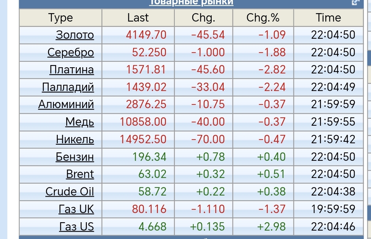Image resolution: width=371 pixels, height=239 pixels.
Task: Open the external link icon in table header
Action: [355, 2]
